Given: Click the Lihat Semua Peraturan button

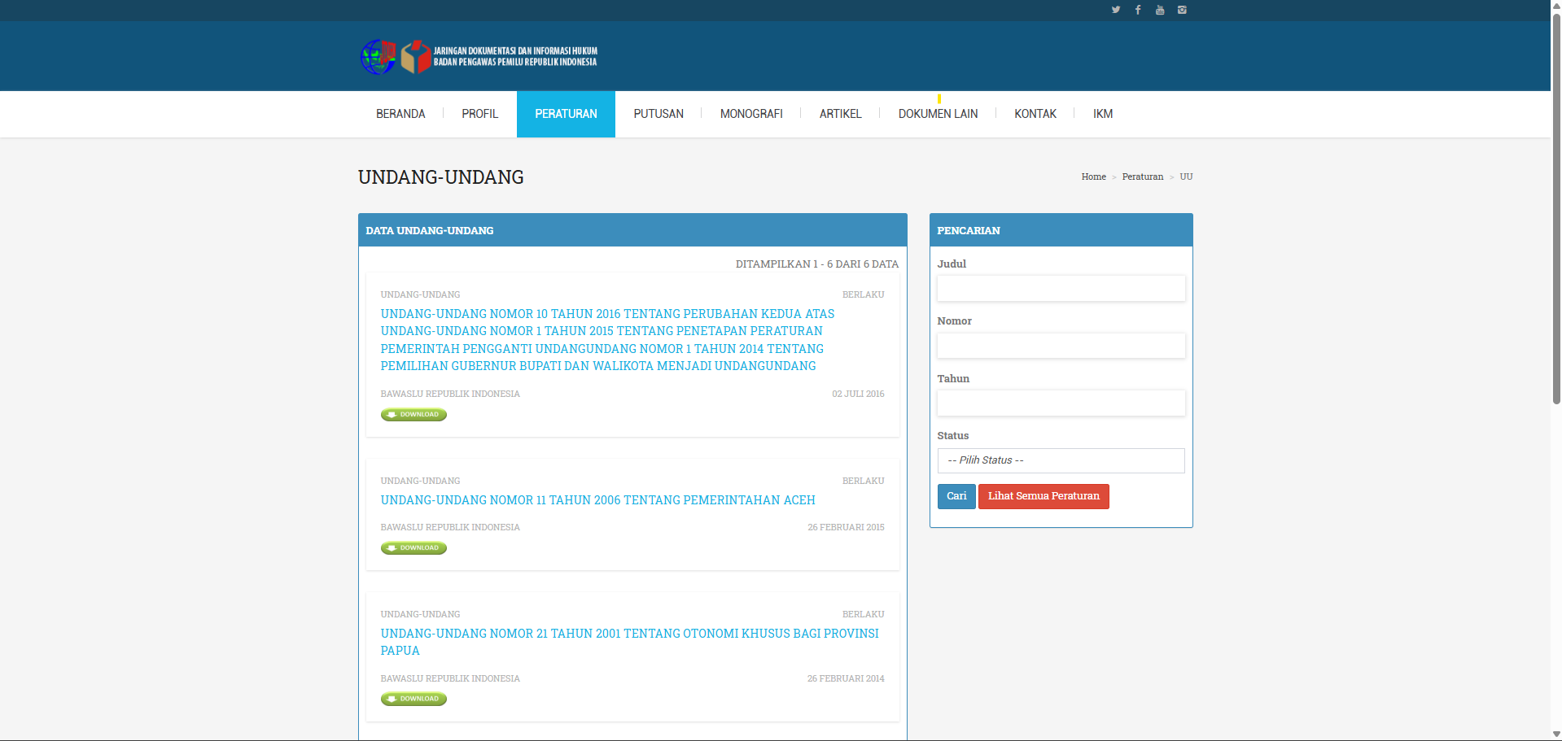Looking at the screenshot, I should point(1043,496).
